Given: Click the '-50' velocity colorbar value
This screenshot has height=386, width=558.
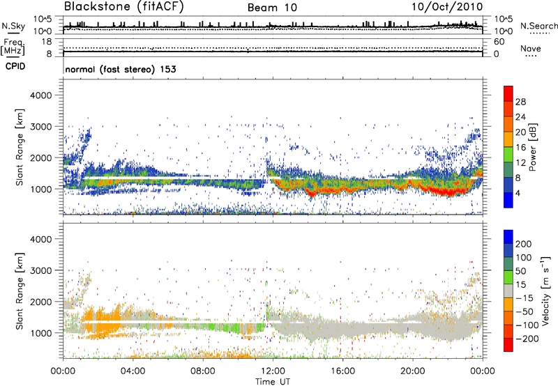Looking at the screenshot, I should (525, 311).
